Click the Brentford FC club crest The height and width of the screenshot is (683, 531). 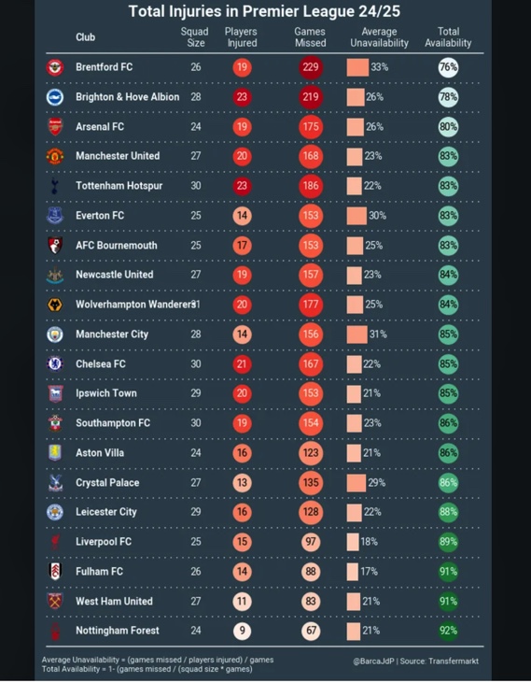pyautogui.click(x=55, y=67)
